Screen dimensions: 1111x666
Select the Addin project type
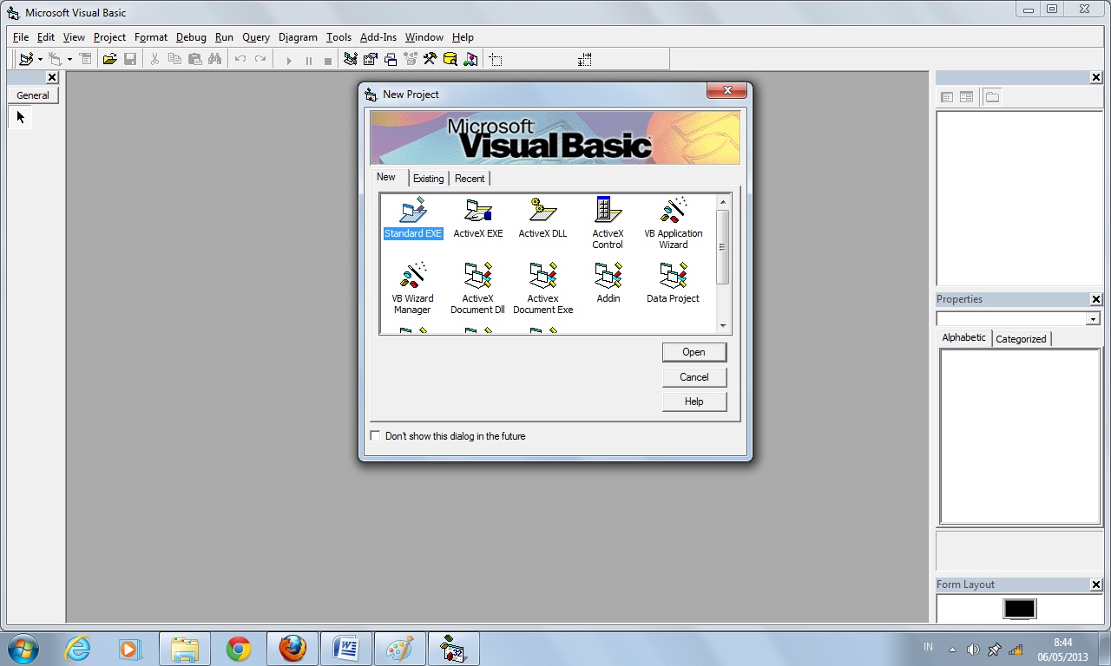coord(608,283)
